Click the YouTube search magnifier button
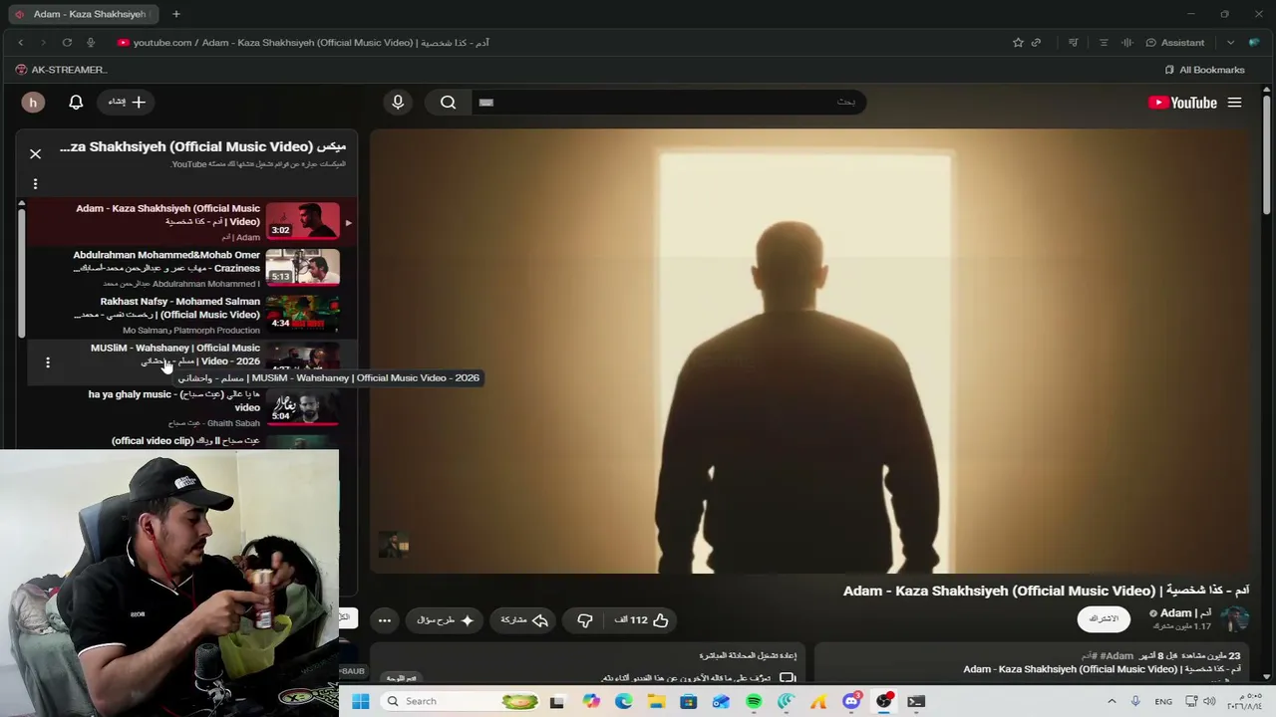 point(448,102)
